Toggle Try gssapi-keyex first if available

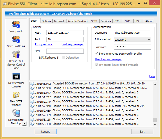(96, 65)
